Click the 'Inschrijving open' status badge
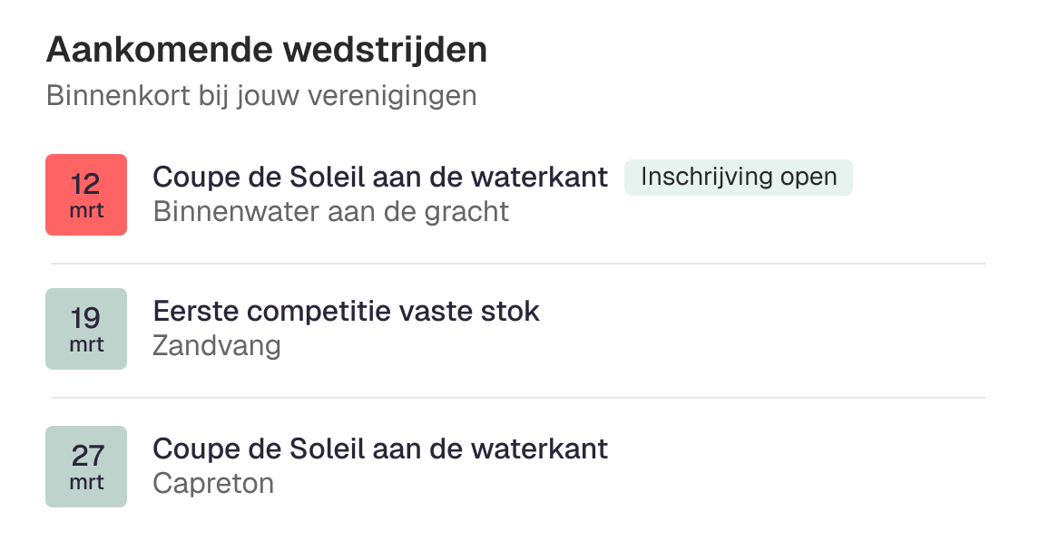Screen dimensions: 1049x540 (738, 177)
